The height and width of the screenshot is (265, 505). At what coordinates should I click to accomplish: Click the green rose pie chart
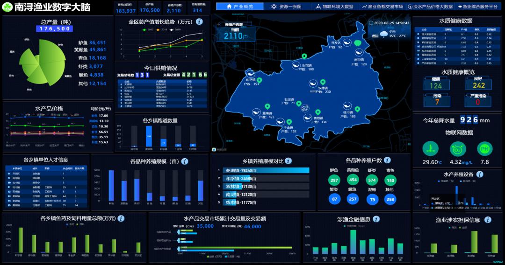[42, 62]
